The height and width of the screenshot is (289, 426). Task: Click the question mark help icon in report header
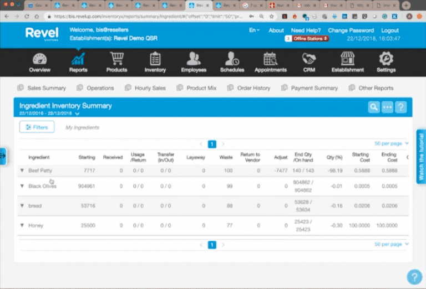[x=400, y=107]
